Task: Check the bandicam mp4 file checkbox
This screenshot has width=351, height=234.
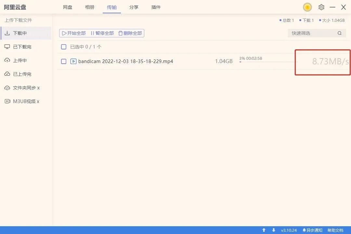Action: (64, 61)
